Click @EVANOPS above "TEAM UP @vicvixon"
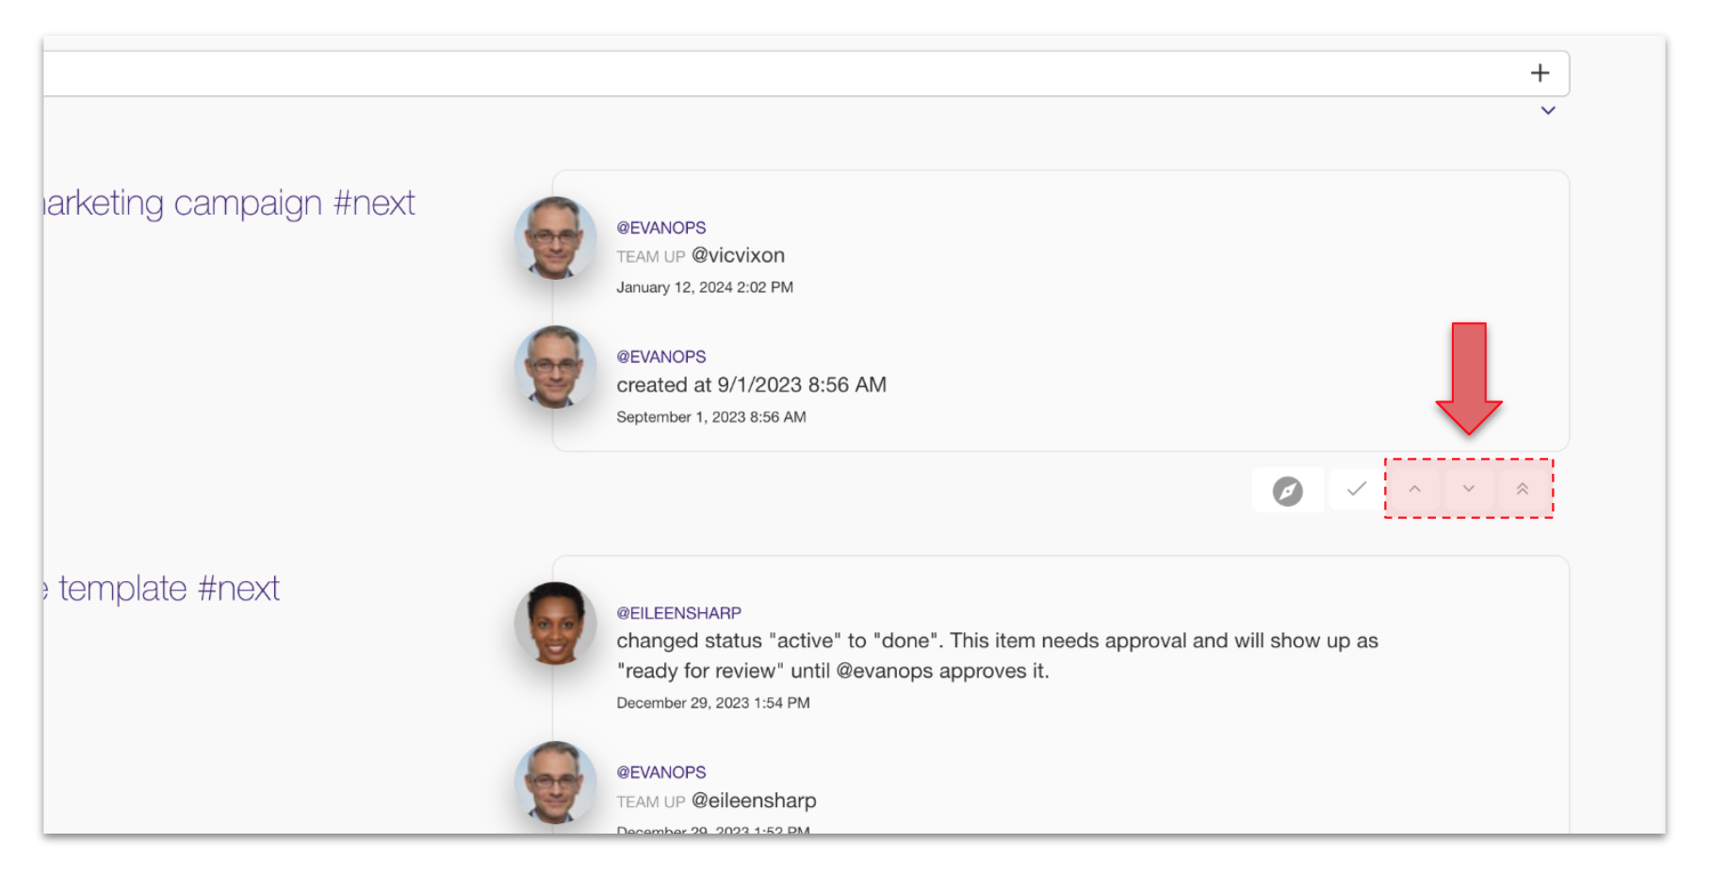1711x876 pixels. 660,228
